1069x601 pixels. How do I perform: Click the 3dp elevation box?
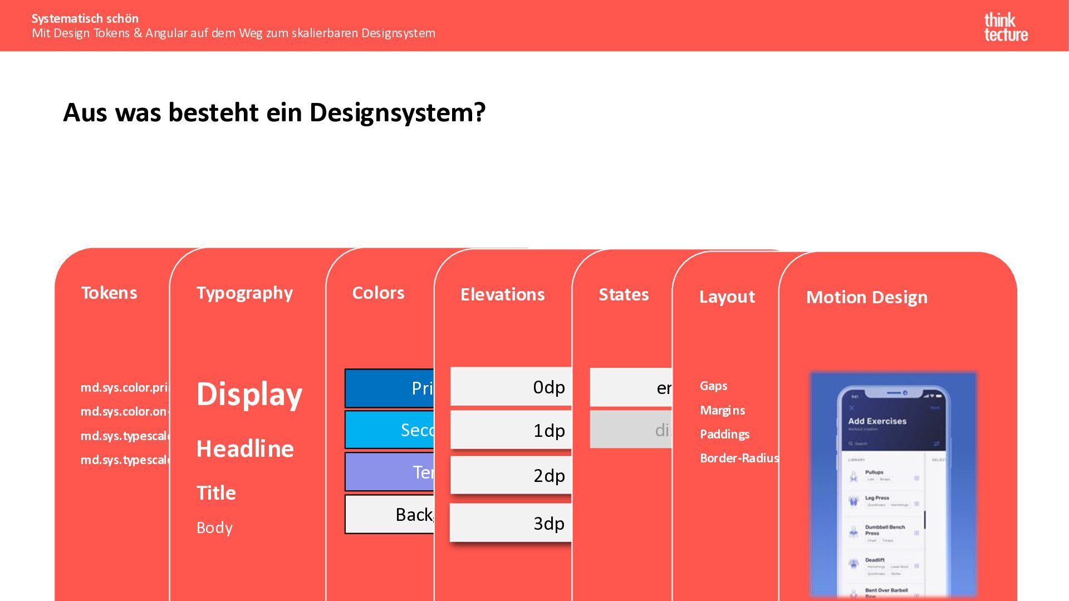[x=511, y=523]
